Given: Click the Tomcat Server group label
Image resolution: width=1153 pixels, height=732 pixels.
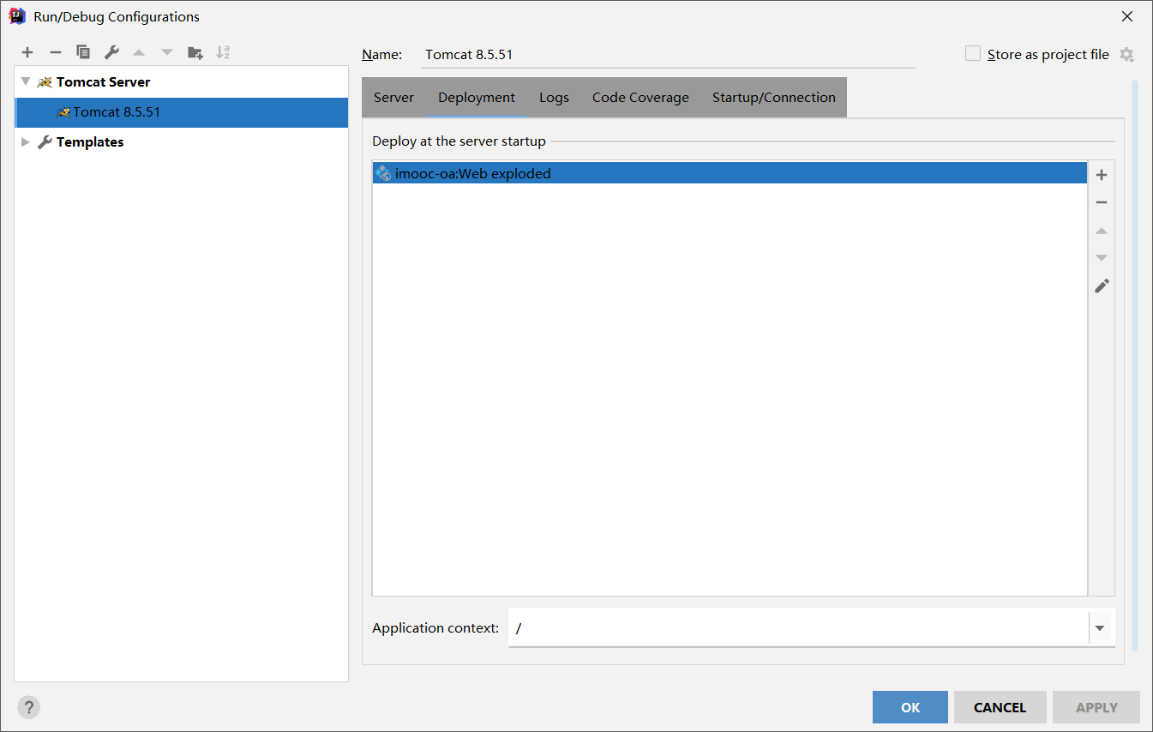Looking at the screenshot, I should (x=103, y=82).
